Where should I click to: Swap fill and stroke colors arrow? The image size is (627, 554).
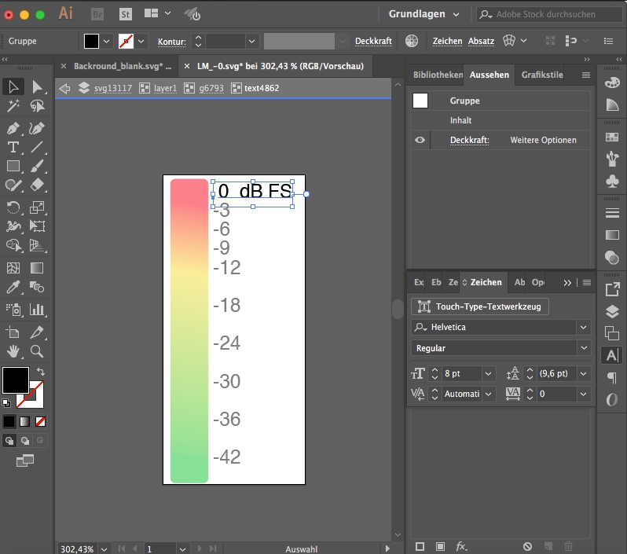point(41,371)
